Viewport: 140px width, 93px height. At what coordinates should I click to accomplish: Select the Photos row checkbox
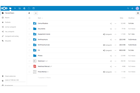click(x=30, y=56)
